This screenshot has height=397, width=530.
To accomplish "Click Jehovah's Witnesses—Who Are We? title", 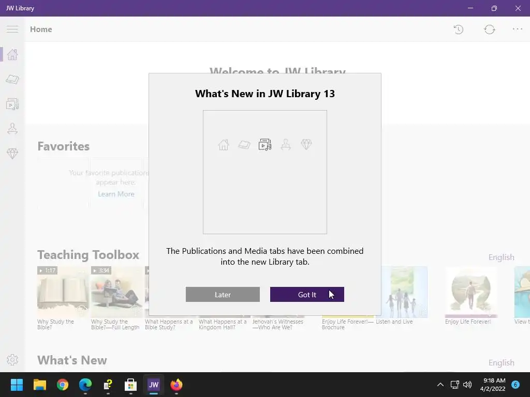I will coord(277,325).
